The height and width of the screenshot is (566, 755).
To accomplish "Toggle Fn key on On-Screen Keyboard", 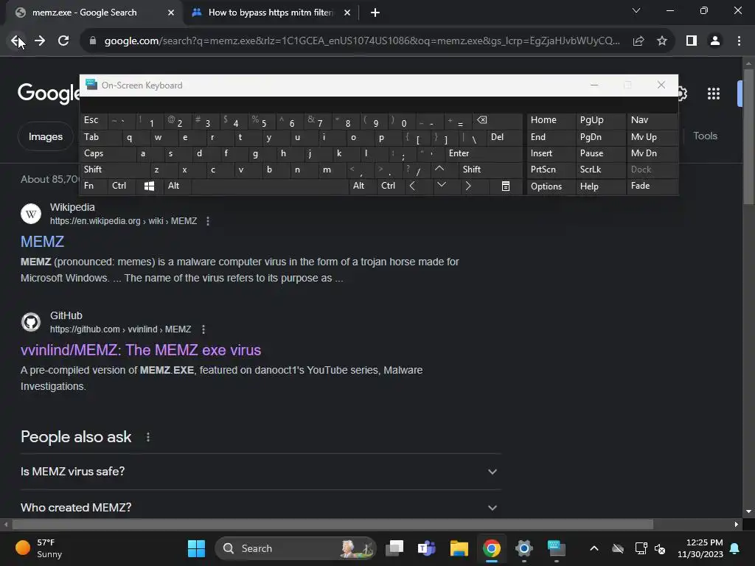I will point(94,186).
